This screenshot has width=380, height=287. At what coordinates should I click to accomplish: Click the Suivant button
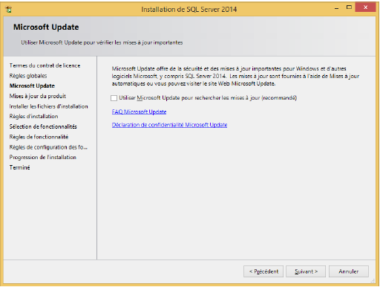point(306,271)
